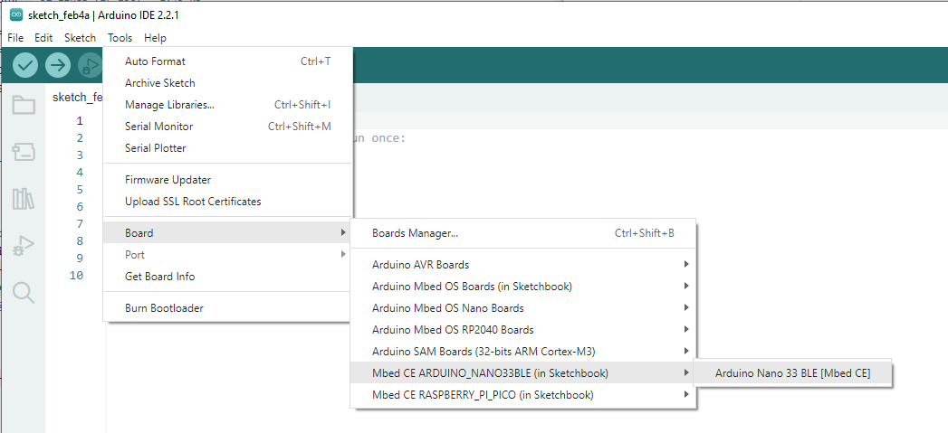Click line number 10 in the editor gutter
The width and height of the screenshot is (948, 433).
76,276
